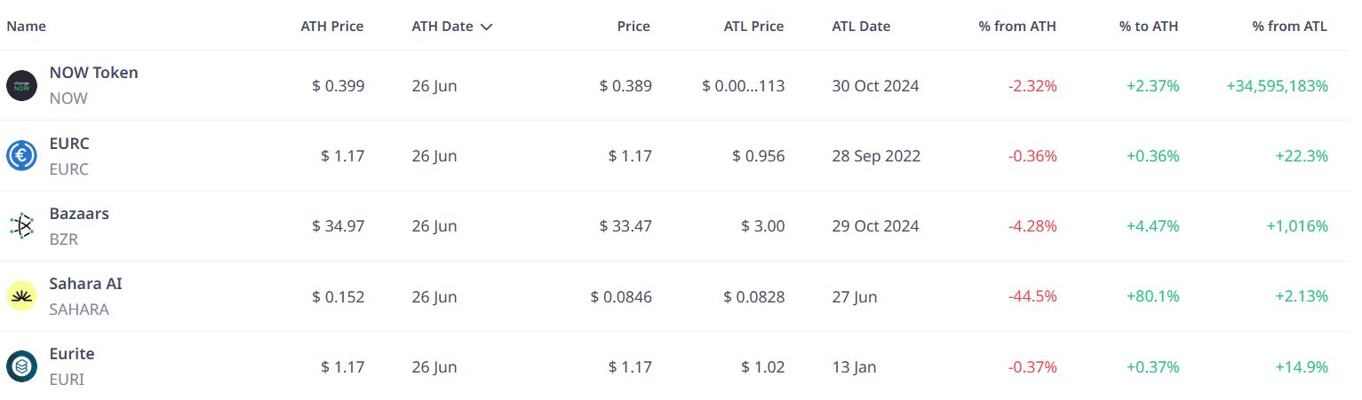Click the Sahara AI yellow logo
Screen dimensions: 1362x400
[21, 296]
